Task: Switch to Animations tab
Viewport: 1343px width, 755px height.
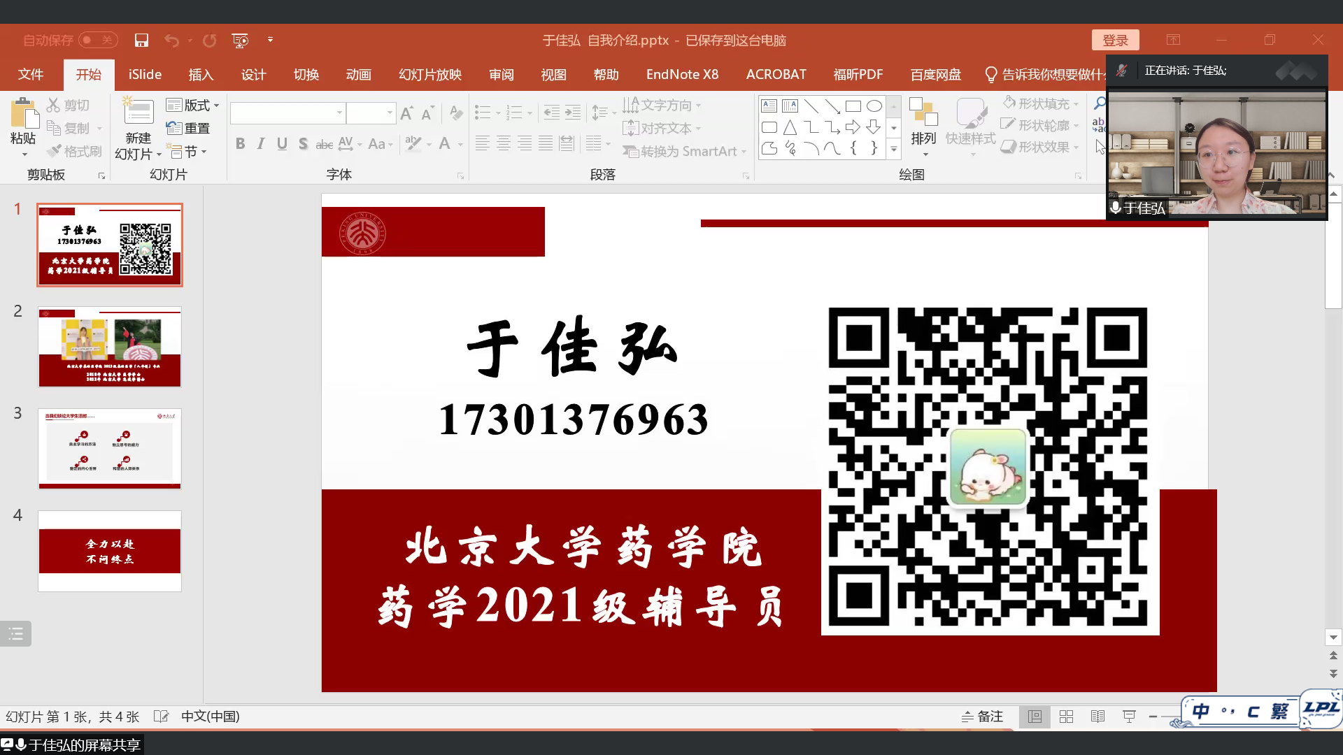Action: pyautogui.click(x=358, y=74)
